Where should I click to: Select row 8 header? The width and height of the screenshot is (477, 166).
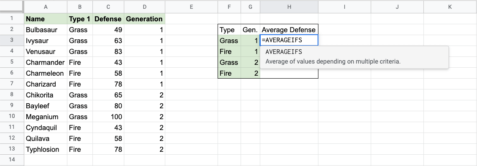[12, 95]
